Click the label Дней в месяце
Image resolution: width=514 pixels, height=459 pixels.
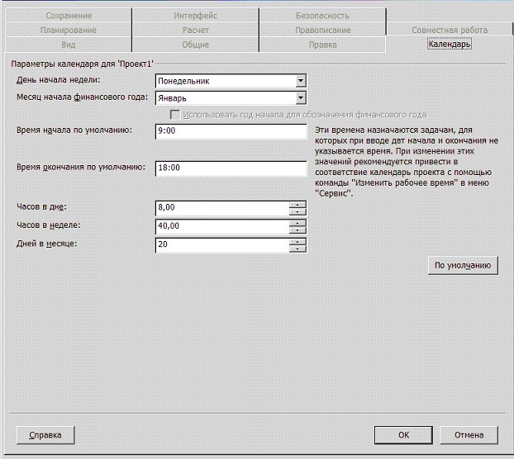pyautogui.click(x=46, y=244)
